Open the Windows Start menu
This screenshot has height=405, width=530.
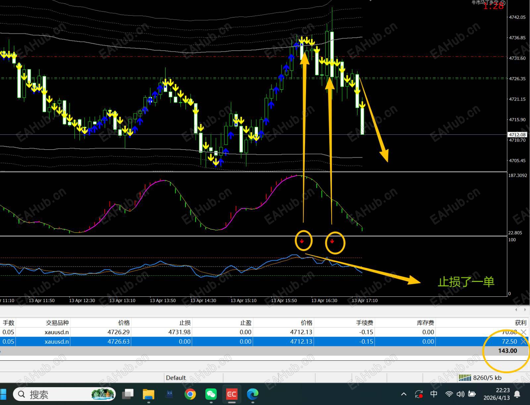point(3,394)
